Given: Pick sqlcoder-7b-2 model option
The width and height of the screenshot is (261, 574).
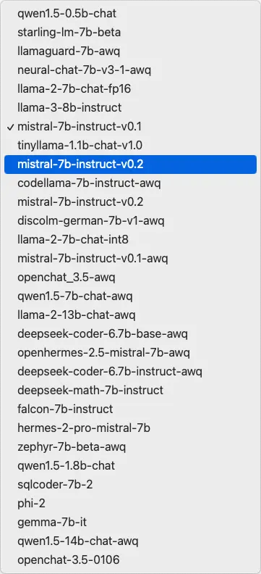Looking at the screenshot, I should click(130, 485).
